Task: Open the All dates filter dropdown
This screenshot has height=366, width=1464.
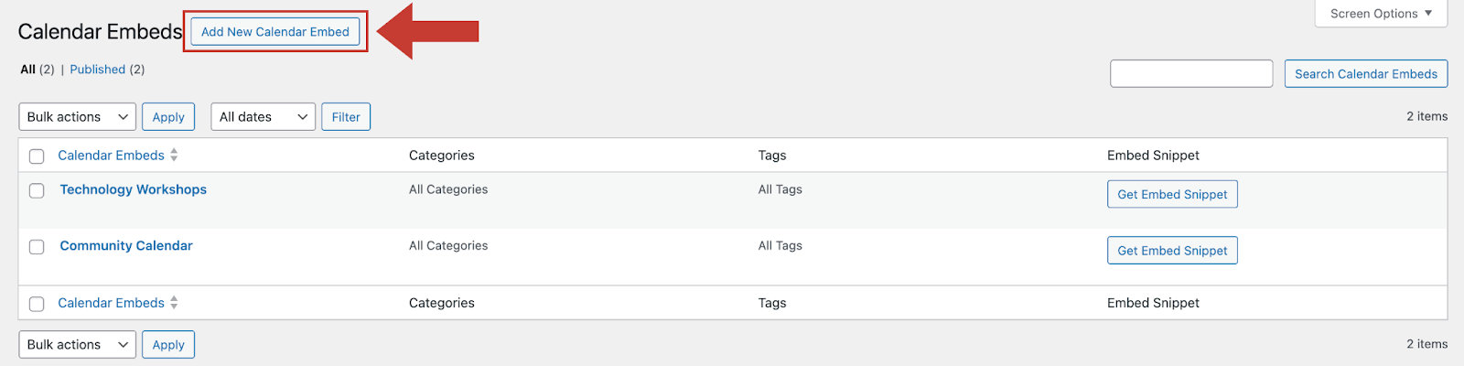Action: click(263, 117)
